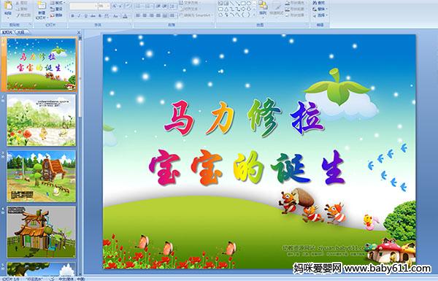Switch to the Slides pane tab
The image size is (438, 281).
click(x=7, y=32)
